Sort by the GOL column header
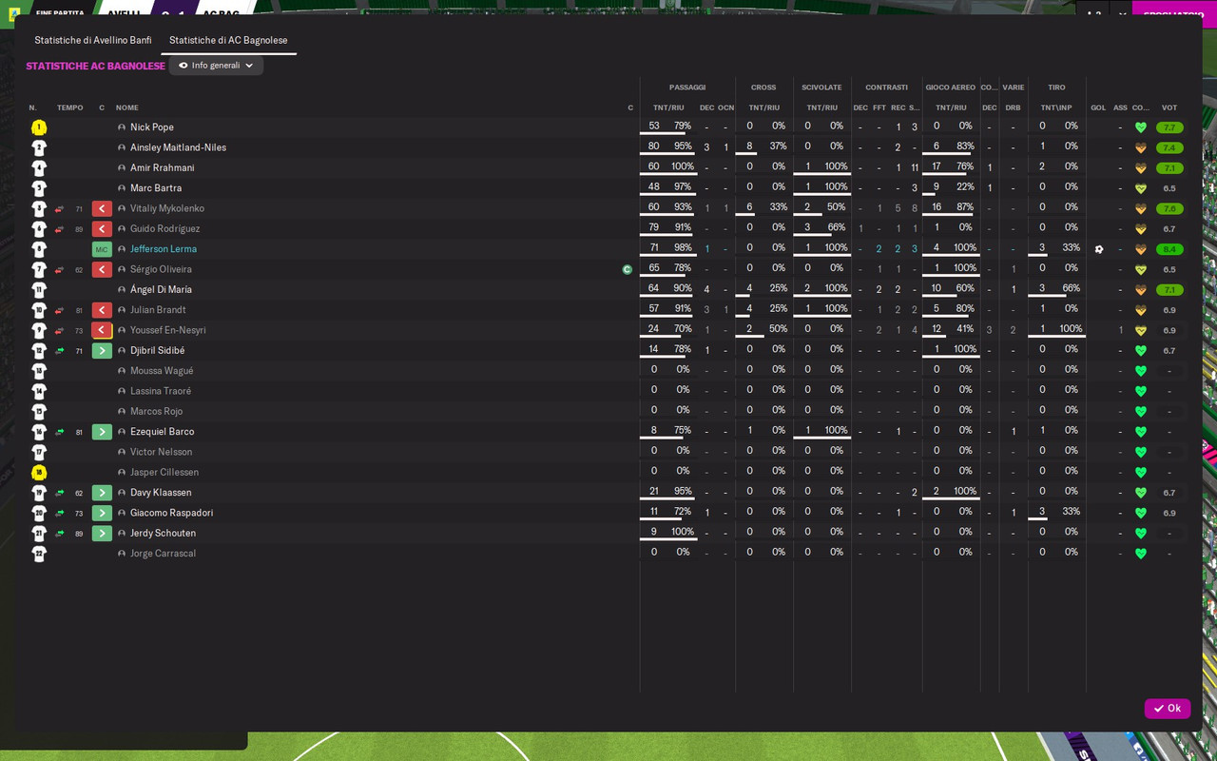The width and height of the screenshot is (1217, 761). point(1098,107)
